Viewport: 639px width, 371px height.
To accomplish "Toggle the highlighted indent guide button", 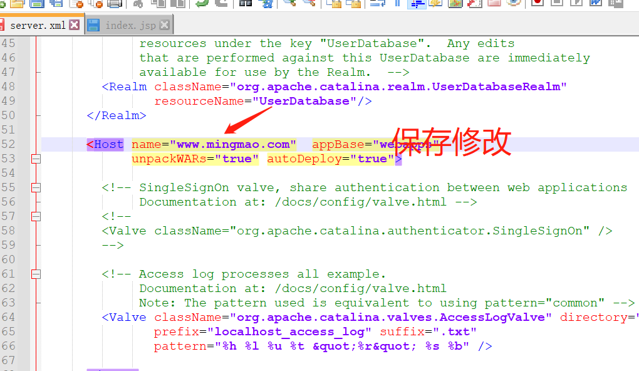I will (x=417, y=4).
